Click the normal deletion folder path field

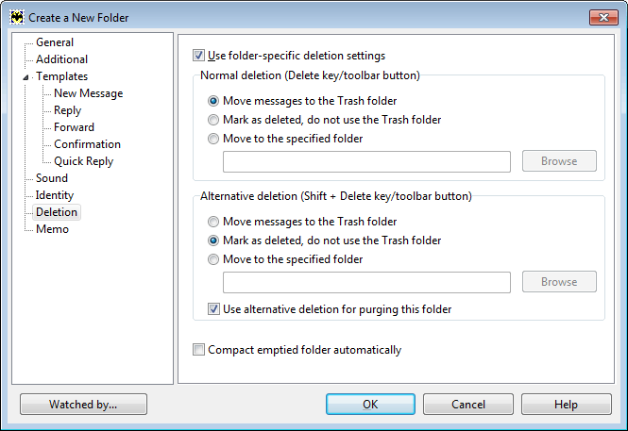point(366,161)
